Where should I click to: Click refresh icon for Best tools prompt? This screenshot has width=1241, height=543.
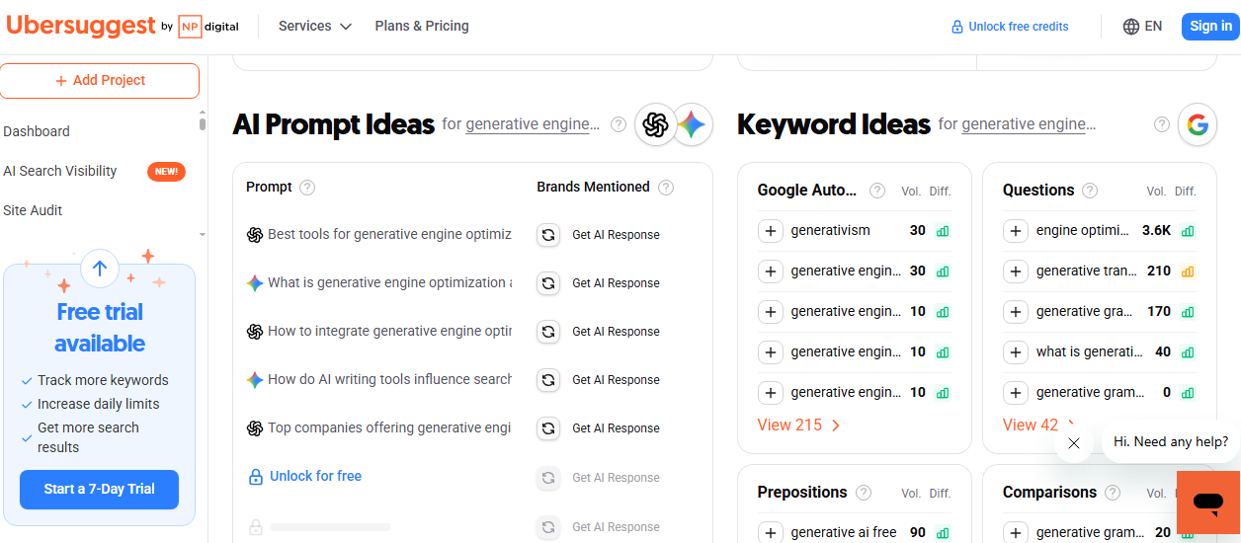pos(548,235)
